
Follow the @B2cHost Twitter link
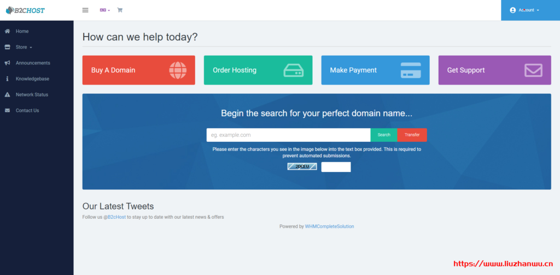click(114, 217)
